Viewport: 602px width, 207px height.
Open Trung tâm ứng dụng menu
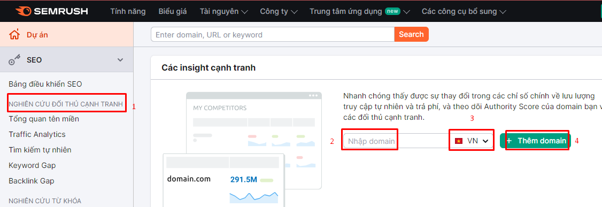[x=360, y=11]
